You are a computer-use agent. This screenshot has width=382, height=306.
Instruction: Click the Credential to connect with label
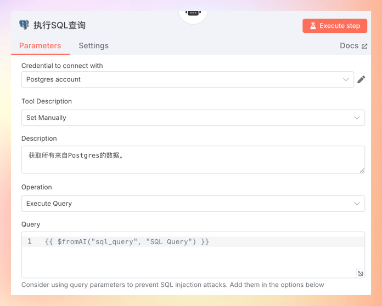pos(62,66)
